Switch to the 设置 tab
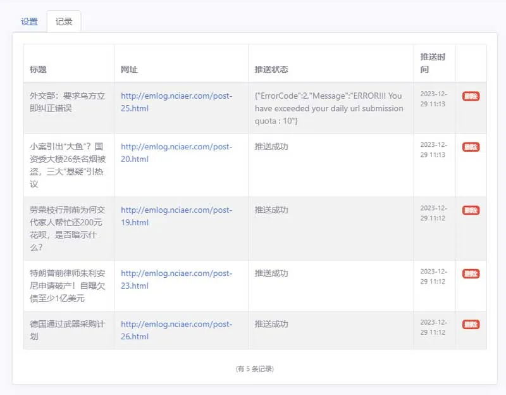 (x=29, y=22)
